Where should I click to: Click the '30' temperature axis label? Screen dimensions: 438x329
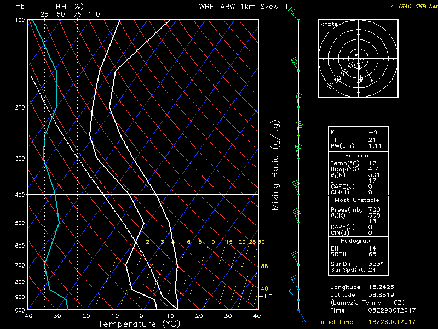tap(228, 316)
